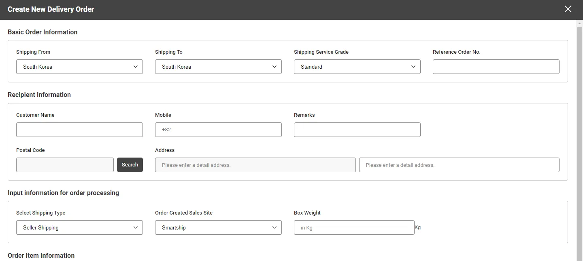Click the Shipping From chevron arrow
Viewport: 583px width, 261px height.
(x=136, y=67)
